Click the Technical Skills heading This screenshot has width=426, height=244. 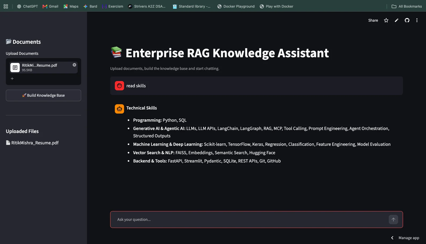(x=141, y=108)
